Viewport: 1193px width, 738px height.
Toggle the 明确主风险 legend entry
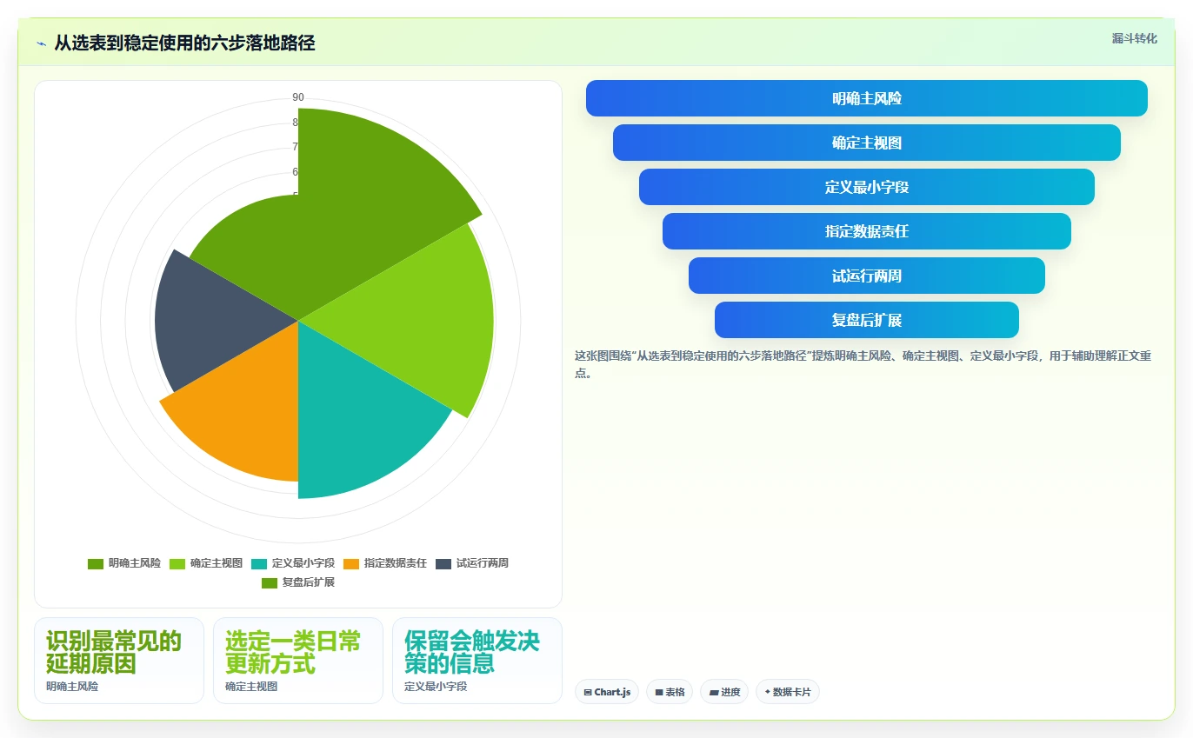(x=124, y=563)
